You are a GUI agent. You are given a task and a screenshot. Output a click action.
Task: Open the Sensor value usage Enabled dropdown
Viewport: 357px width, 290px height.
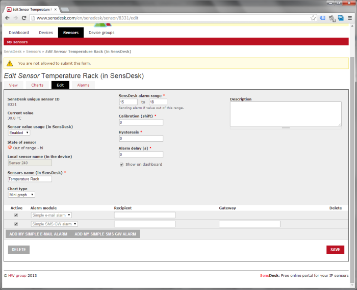19,133
